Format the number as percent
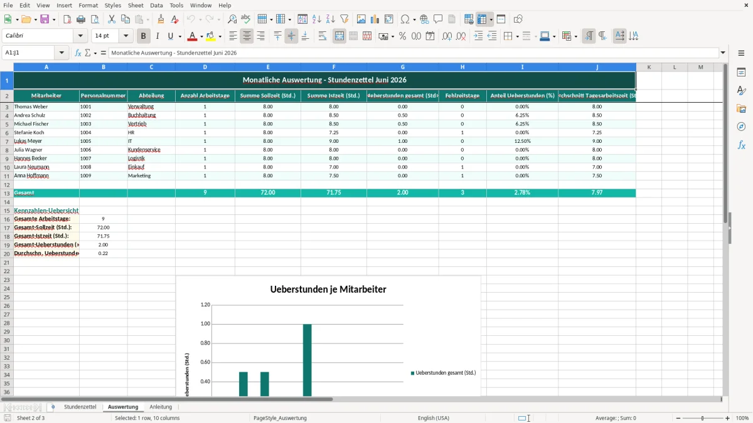753x423 pixels. pos(402,36)
